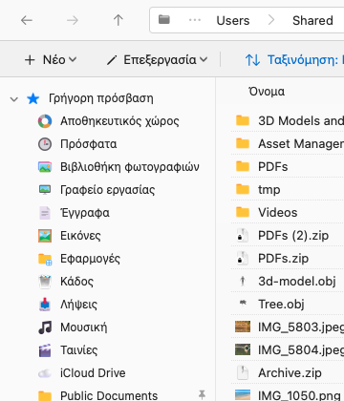This screenshot has height=401, width=344.
Task: Open iCloud Drive cloud icon
Action: (x=45, y=373)
